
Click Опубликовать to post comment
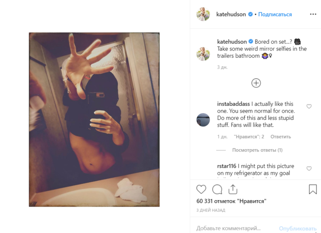pyautogui.click(x=298, y=228)
